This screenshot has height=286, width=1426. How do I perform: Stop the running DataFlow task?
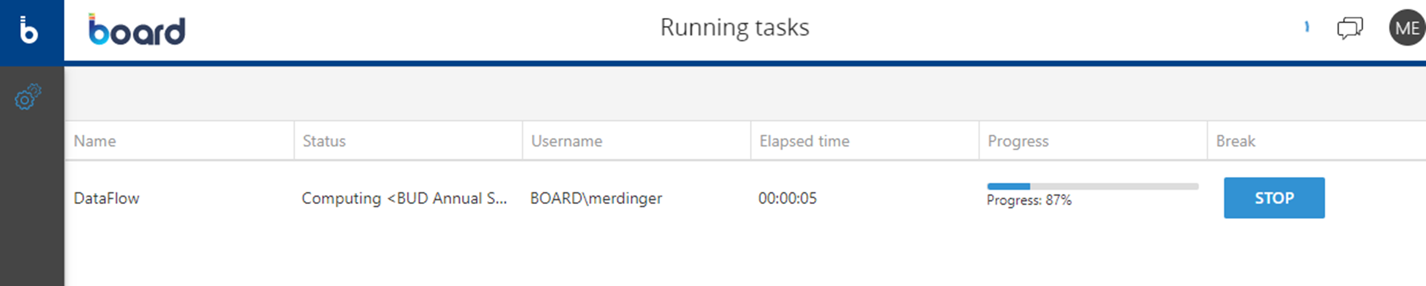pos(1273,198)
